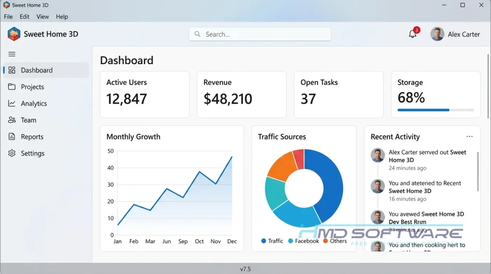Viewport: 491px width, 274px height.
Task: Open Recent Activity more options dots
Action: (x=469, y=137)
